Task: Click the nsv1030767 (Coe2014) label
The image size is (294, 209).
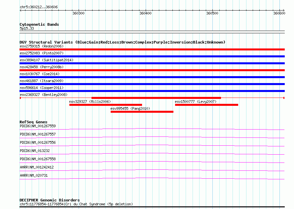Action: coord(40,74)
